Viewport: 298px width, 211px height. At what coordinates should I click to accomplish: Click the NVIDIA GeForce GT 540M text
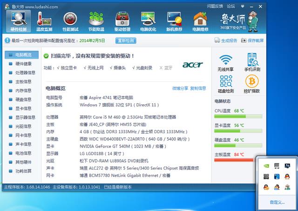coord(123,146)
